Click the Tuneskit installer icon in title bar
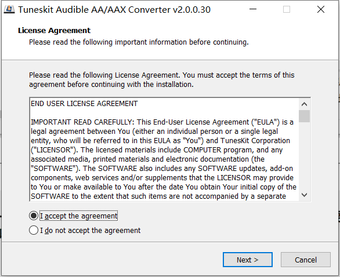The width and height of the screenshot is (340, 277). coord(9,9)
